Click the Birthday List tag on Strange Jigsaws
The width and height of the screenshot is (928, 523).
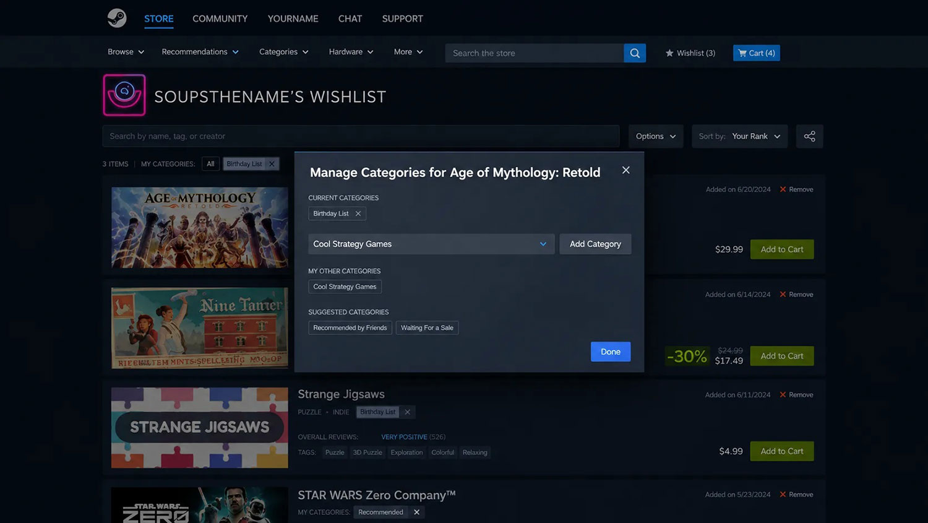[x=377, y=412]
